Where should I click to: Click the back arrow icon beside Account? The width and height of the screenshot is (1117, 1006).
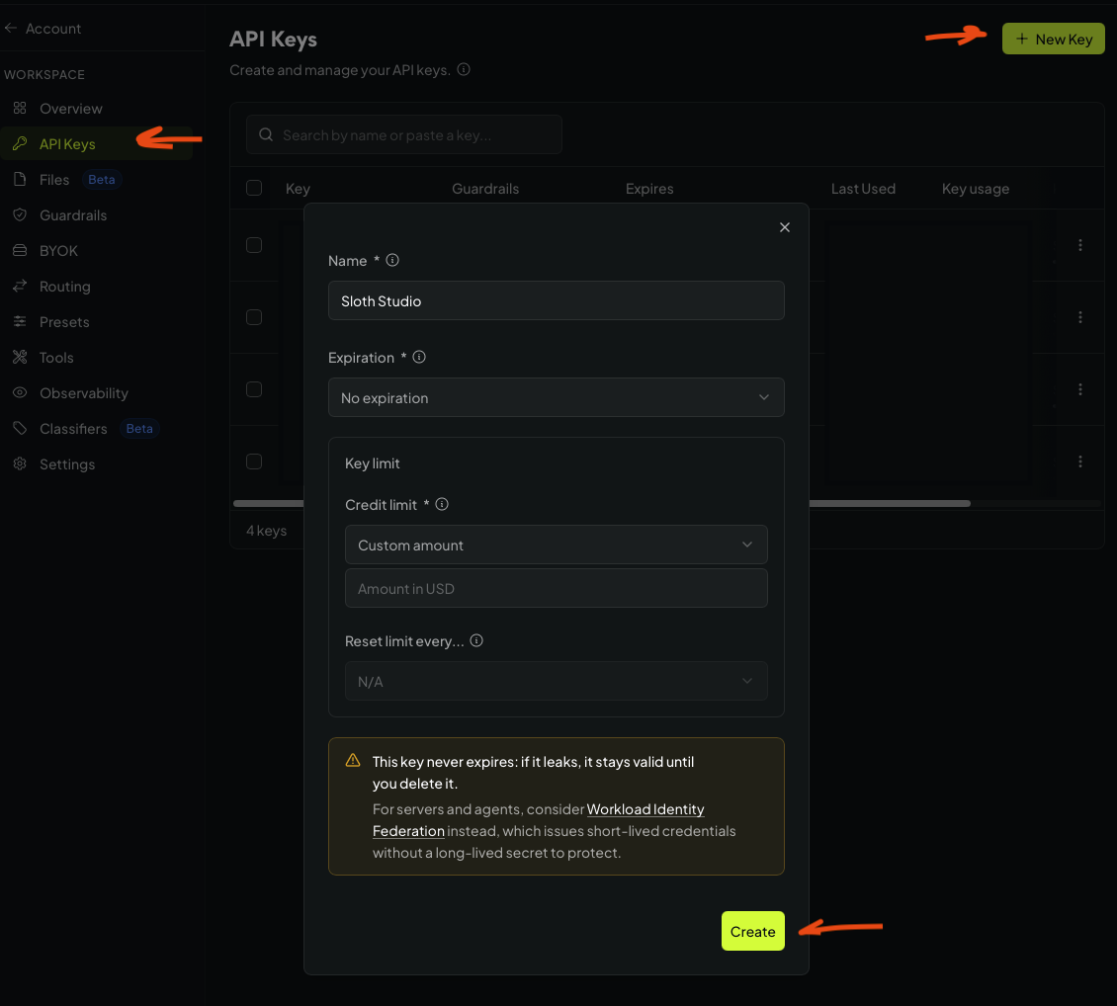[11, 28]
